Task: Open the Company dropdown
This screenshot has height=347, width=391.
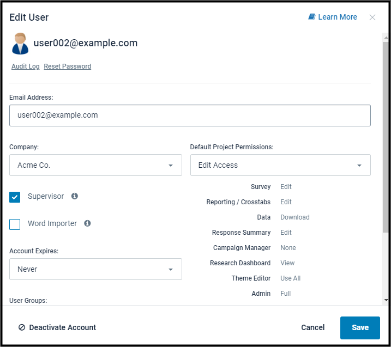Action: [95, 165]
